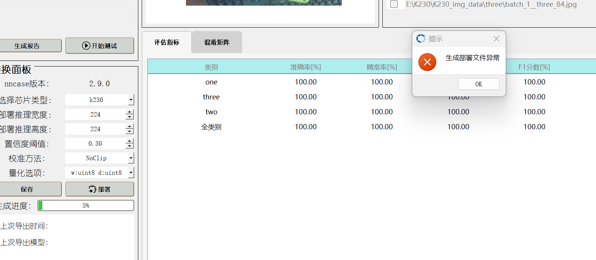Viewport: 596px width, 260px height.
Task: Click the app logo in 提示 dialog title
Action: [421, 38]
